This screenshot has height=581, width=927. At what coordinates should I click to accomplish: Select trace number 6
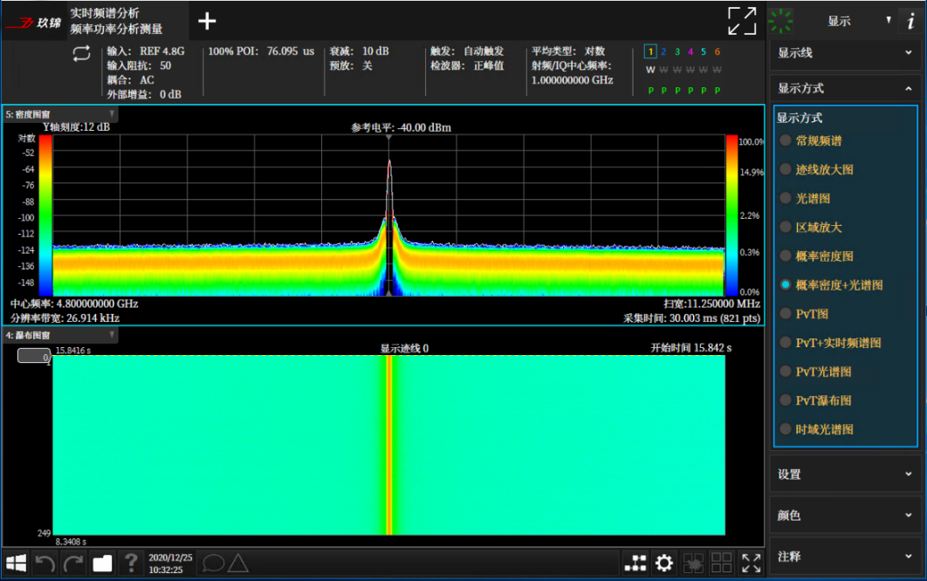click(718, 52)
